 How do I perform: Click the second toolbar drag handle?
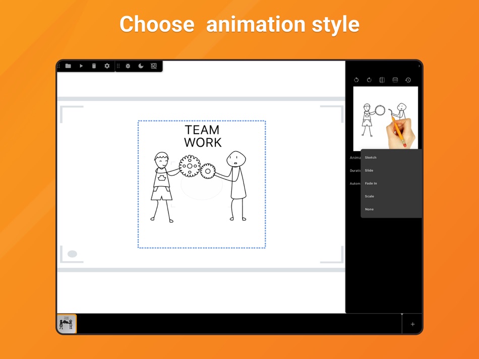[118, 66]
